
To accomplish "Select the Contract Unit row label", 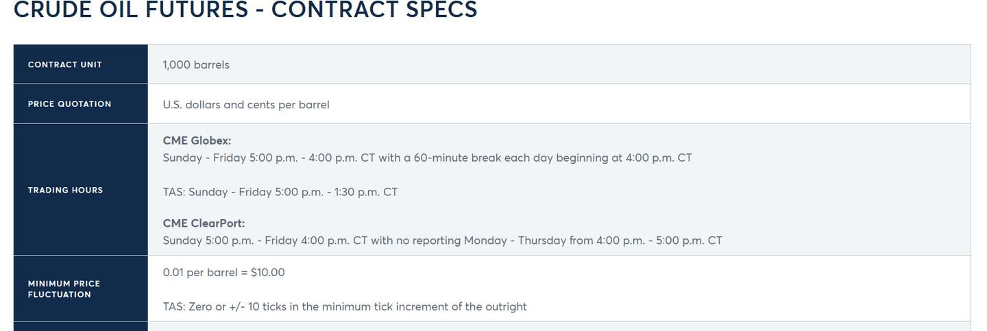I will (x=64, y=64).
